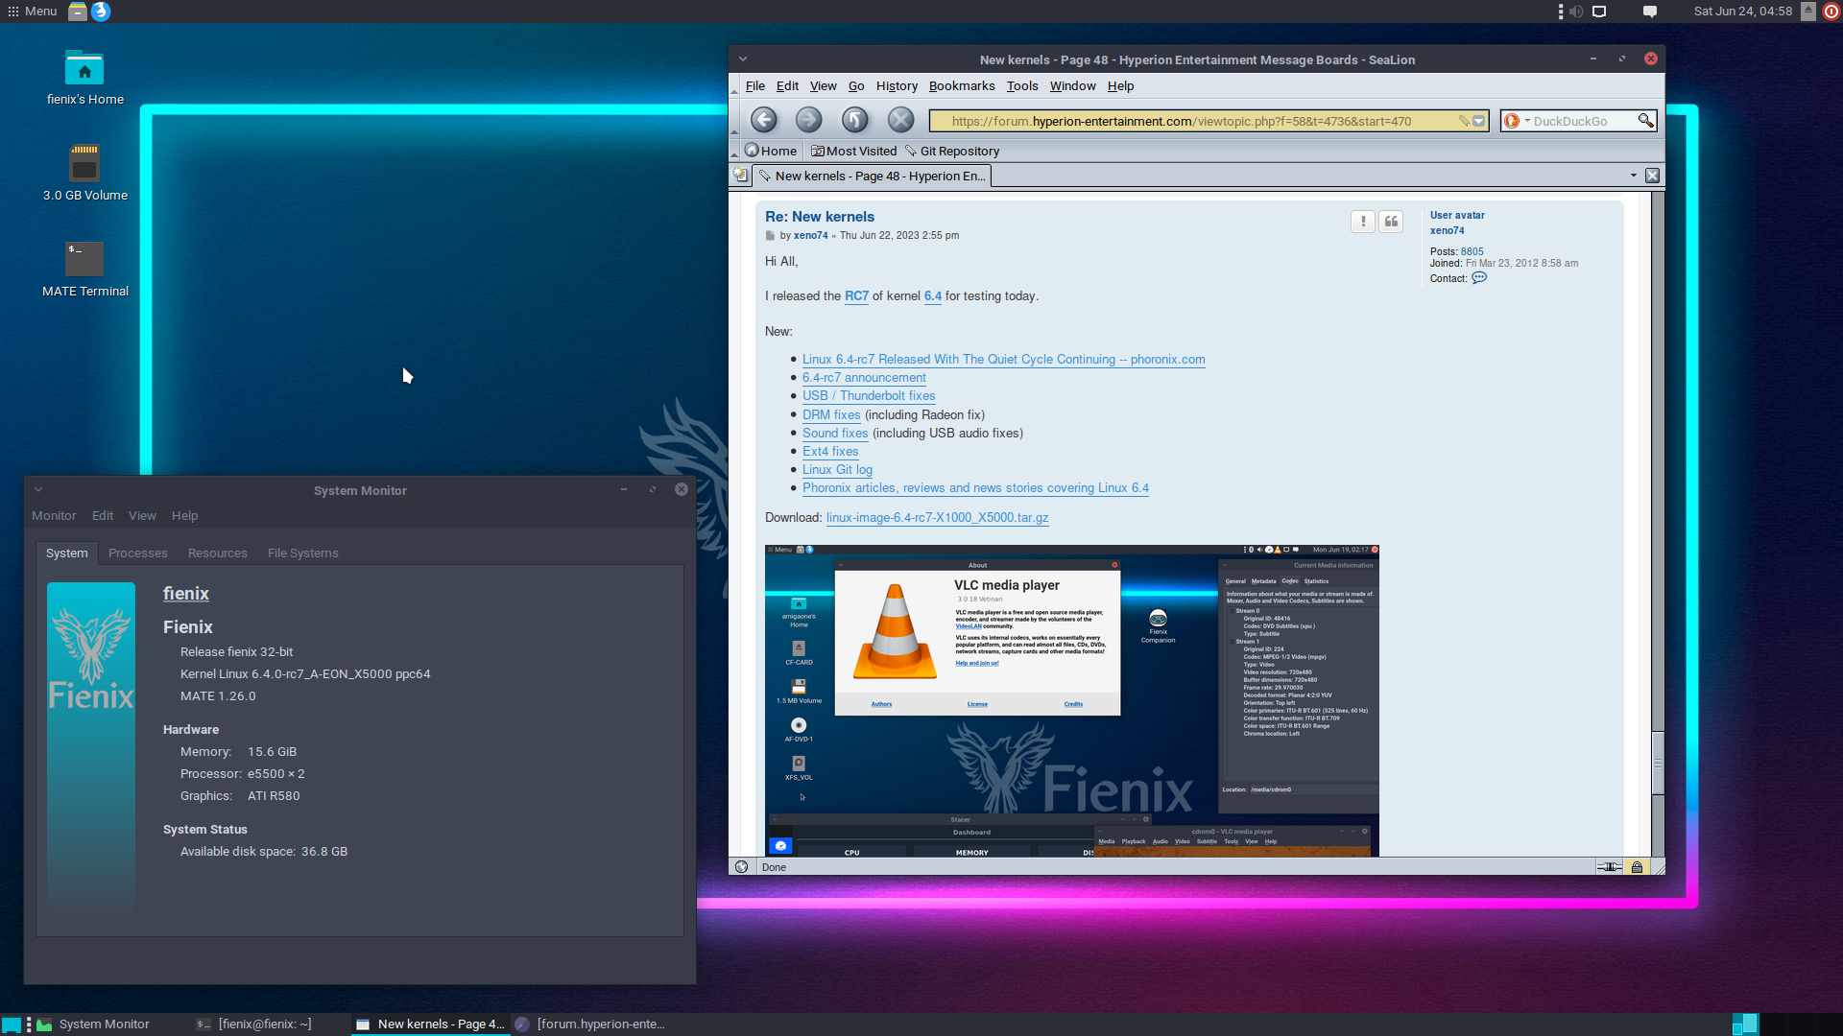
Task: Click the globe icon in browser status bar
Action: pos(741,867)
